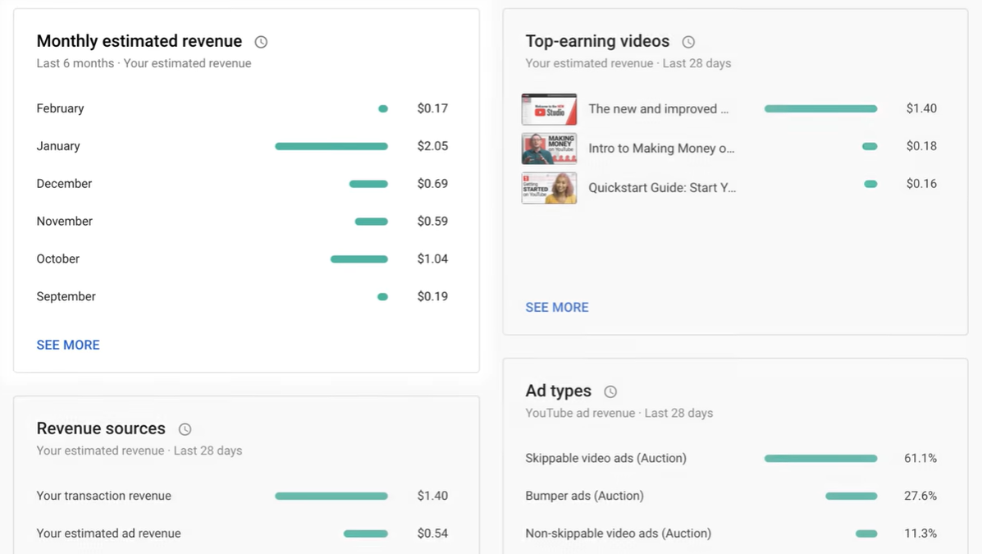Click the October revenue bar
The image size is (982, 554).
tap(359, 259)
